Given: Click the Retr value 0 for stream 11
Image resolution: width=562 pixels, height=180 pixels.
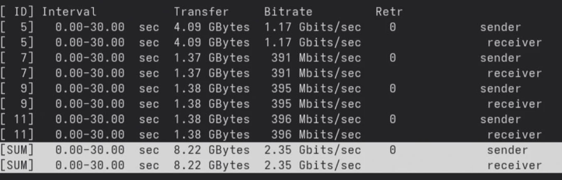Looking at the screenshot, I should 392,119.
